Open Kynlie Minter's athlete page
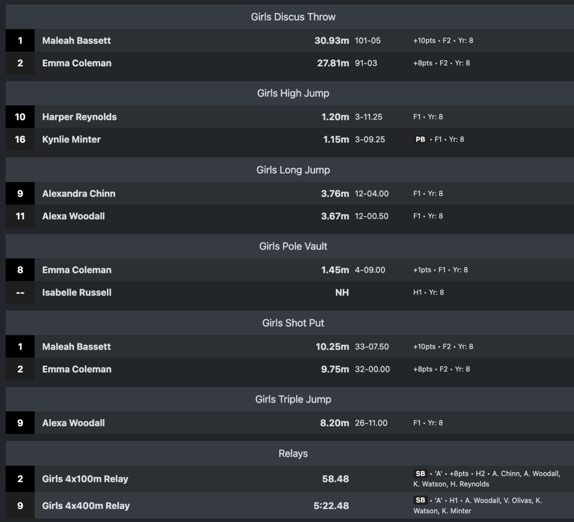 (71, 139)
